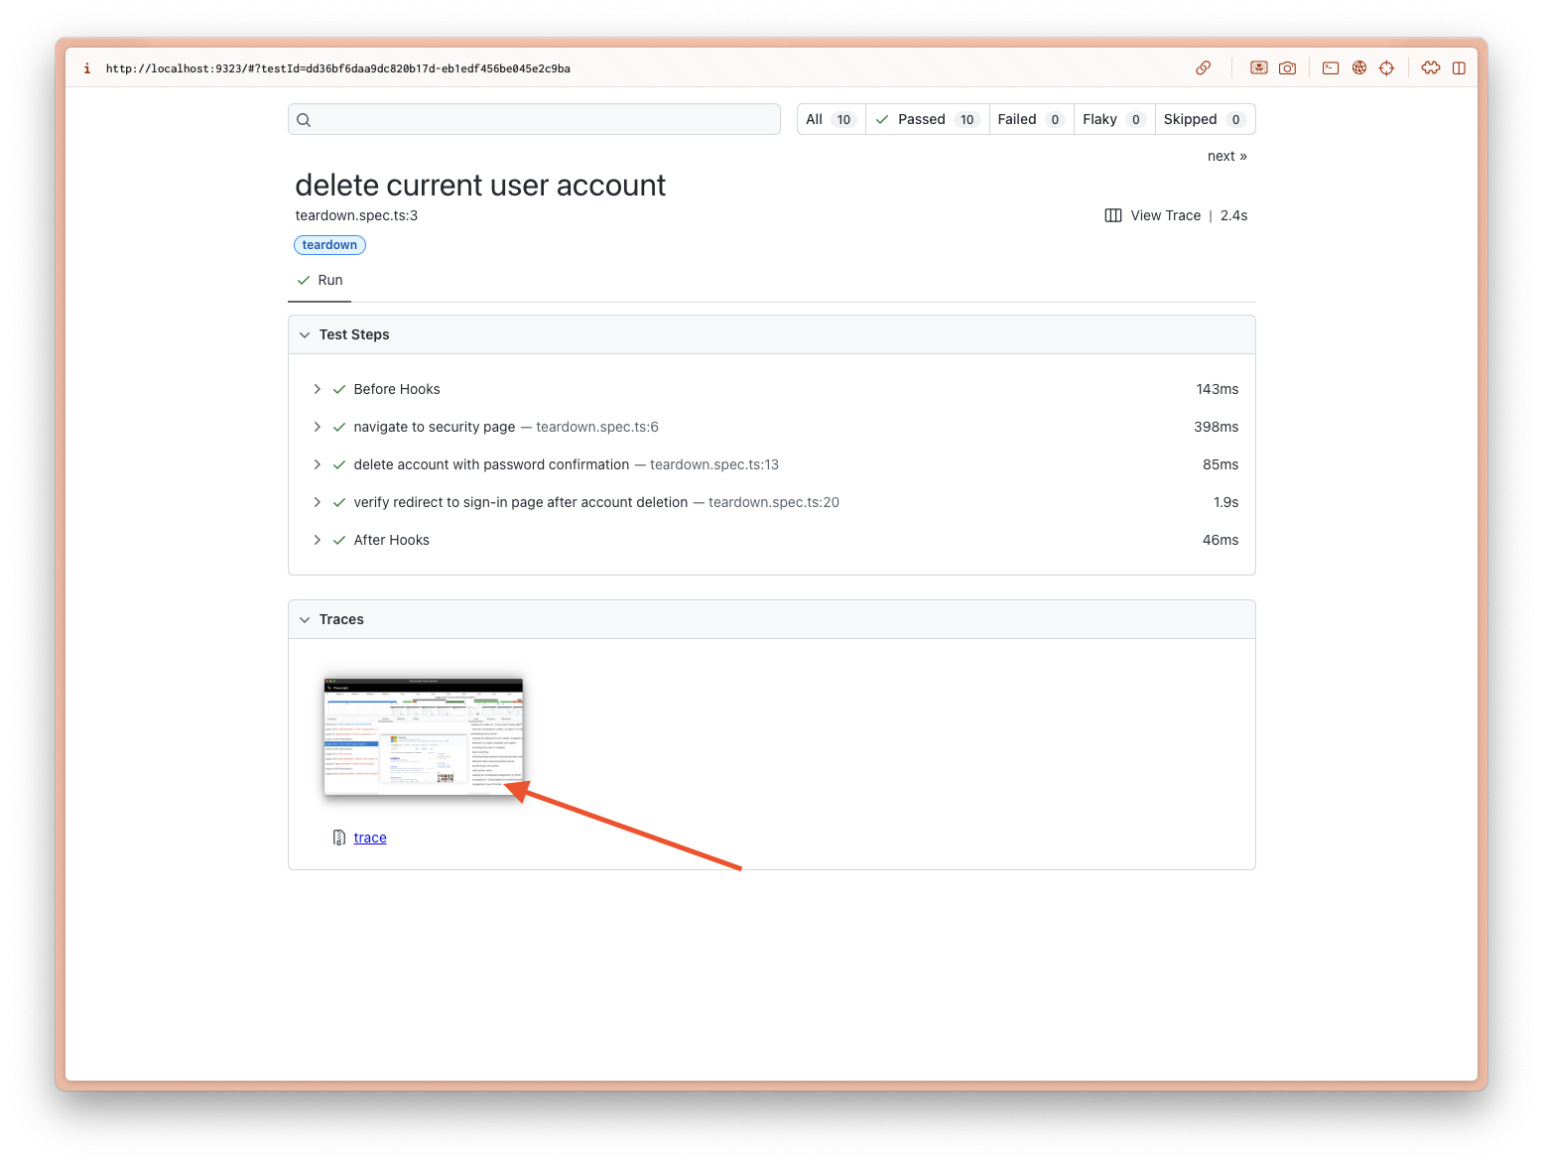The width and height of the screenshot is (1543, 1164).
Task: Open the terminal console icon
Action: coord(1331,68)
